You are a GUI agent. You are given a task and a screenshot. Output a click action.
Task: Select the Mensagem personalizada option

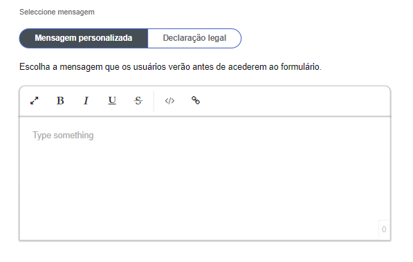[x=84, y=38]
